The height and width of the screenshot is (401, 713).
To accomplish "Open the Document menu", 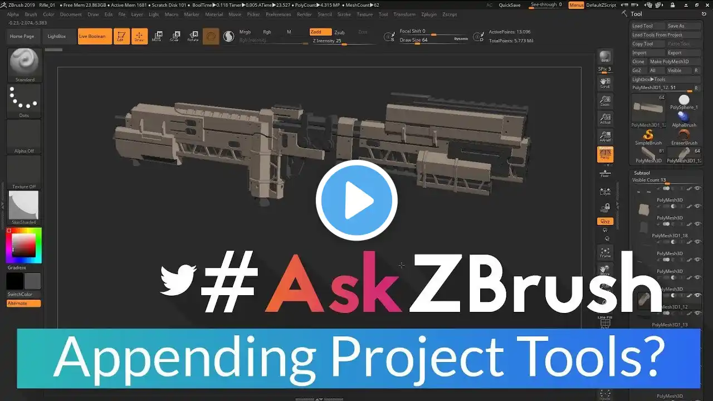I will (x=71, y=14).
